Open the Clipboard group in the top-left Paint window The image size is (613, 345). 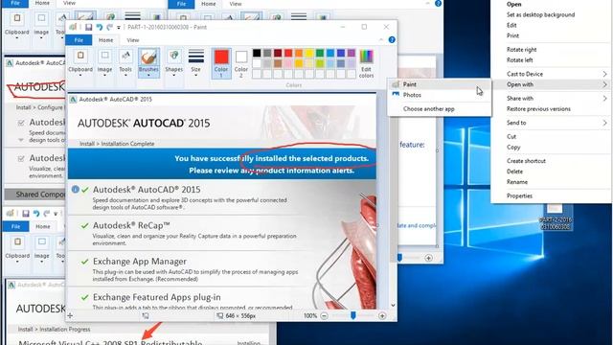(17, 26)
